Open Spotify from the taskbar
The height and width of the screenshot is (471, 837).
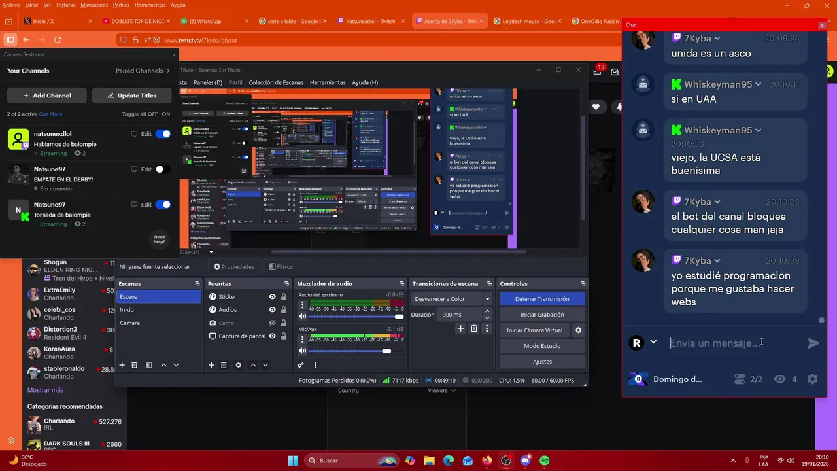pos(545,461)
